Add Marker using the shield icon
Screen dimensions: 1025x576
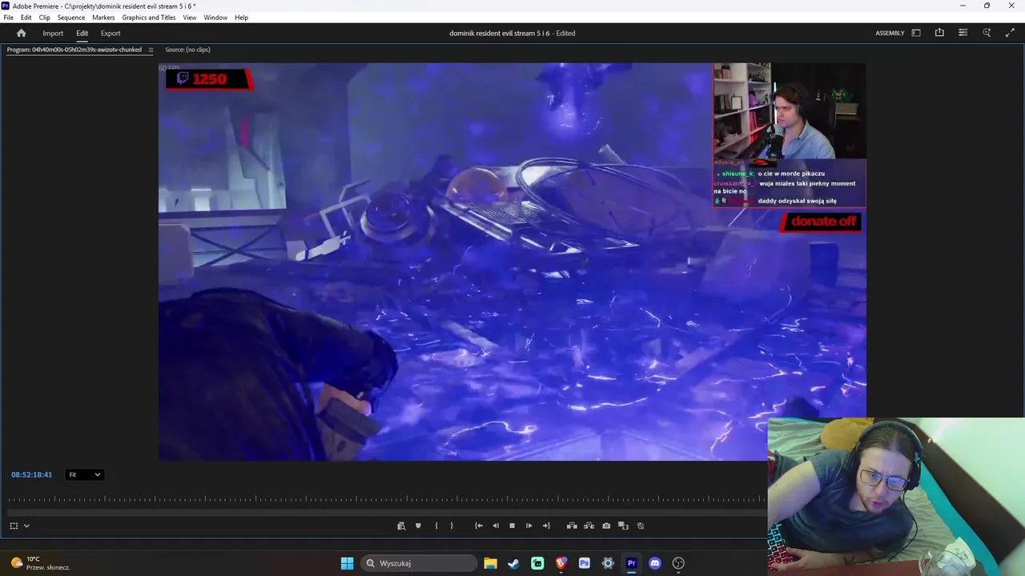418,526
